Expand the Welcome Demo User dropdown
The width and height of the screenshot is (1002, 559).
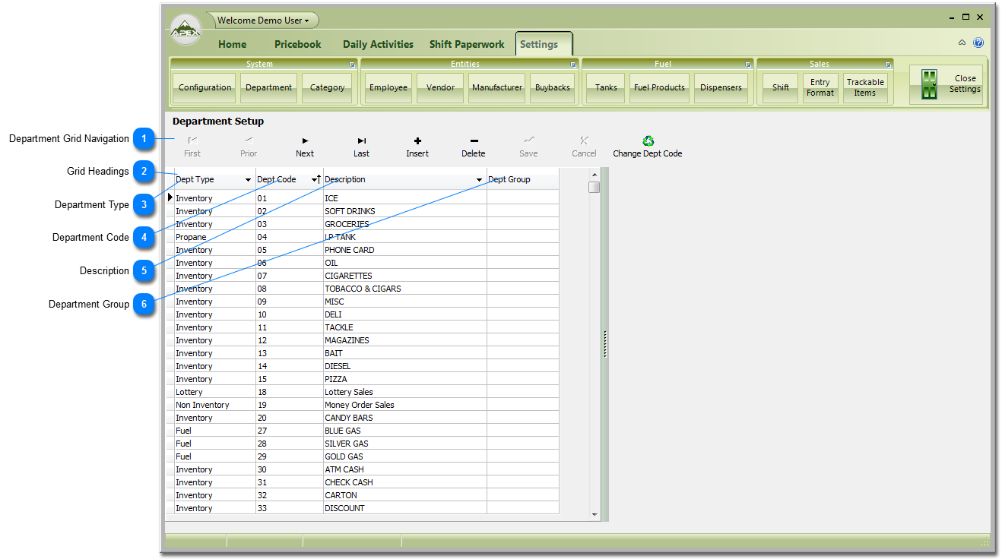click(x=307, y=21)
